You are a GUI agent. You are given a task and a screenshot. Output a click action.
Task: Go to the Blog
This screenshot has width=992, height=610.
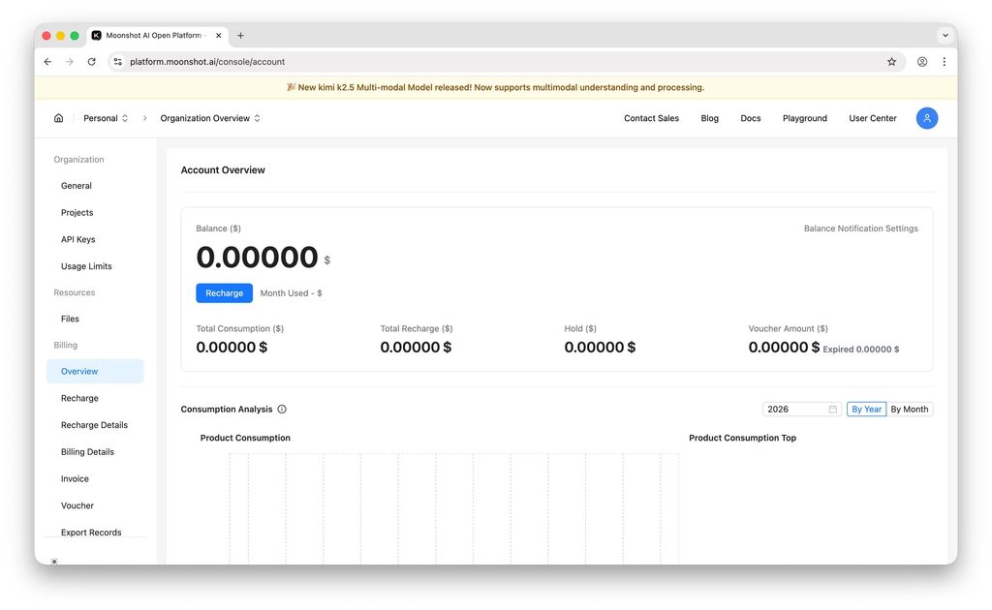pyautogui.click(x=709, y=118)
